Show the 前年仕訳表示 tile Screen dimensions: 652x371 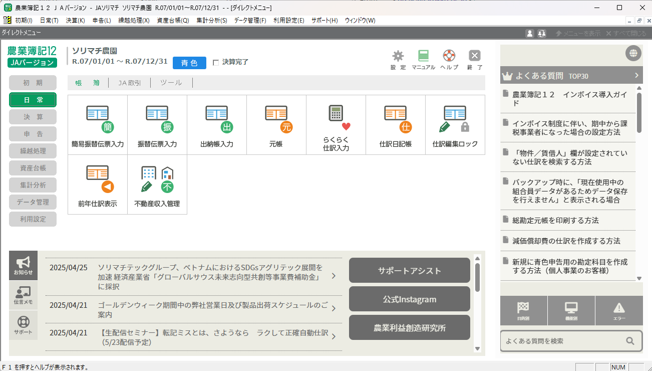tap(98, 184)
